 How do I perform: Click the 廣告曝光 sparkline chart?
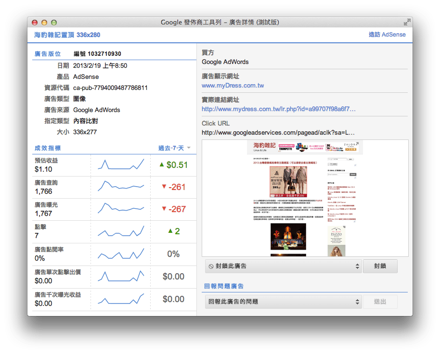pyautogui.click(x=121, y=209)
